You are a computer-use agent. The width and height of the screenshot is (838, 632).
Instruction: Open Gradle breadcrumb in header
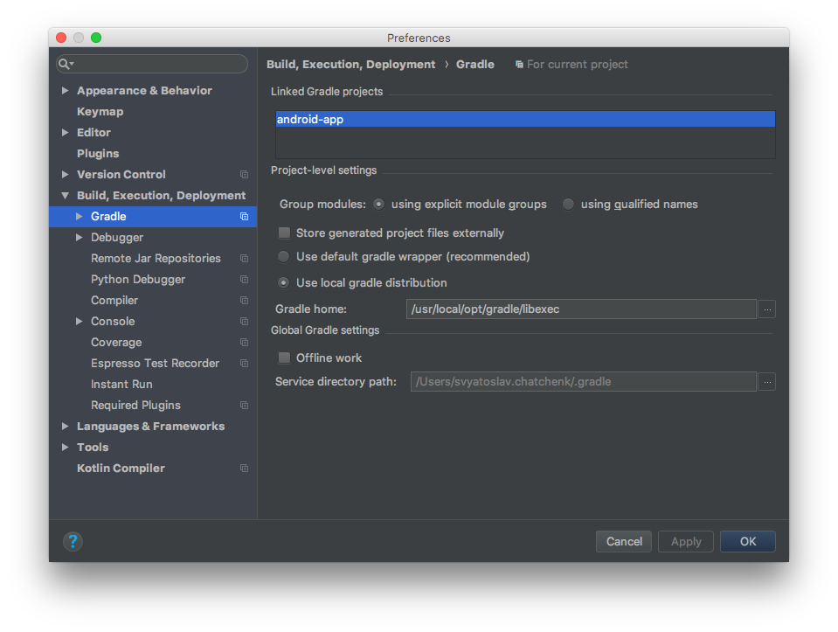(475, 64)
